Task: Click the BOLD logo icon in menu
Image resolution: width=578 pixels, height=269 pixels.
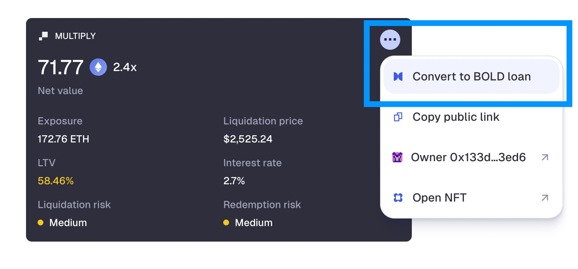Action: click(398, 76)
